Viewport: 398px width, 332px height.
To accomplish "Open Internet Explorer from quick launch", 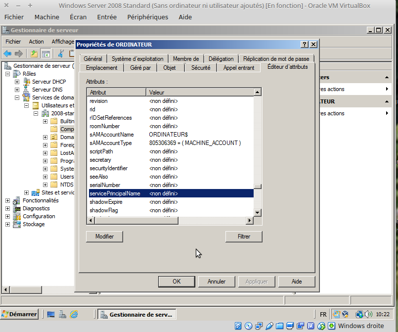I will tap(74, 314).
